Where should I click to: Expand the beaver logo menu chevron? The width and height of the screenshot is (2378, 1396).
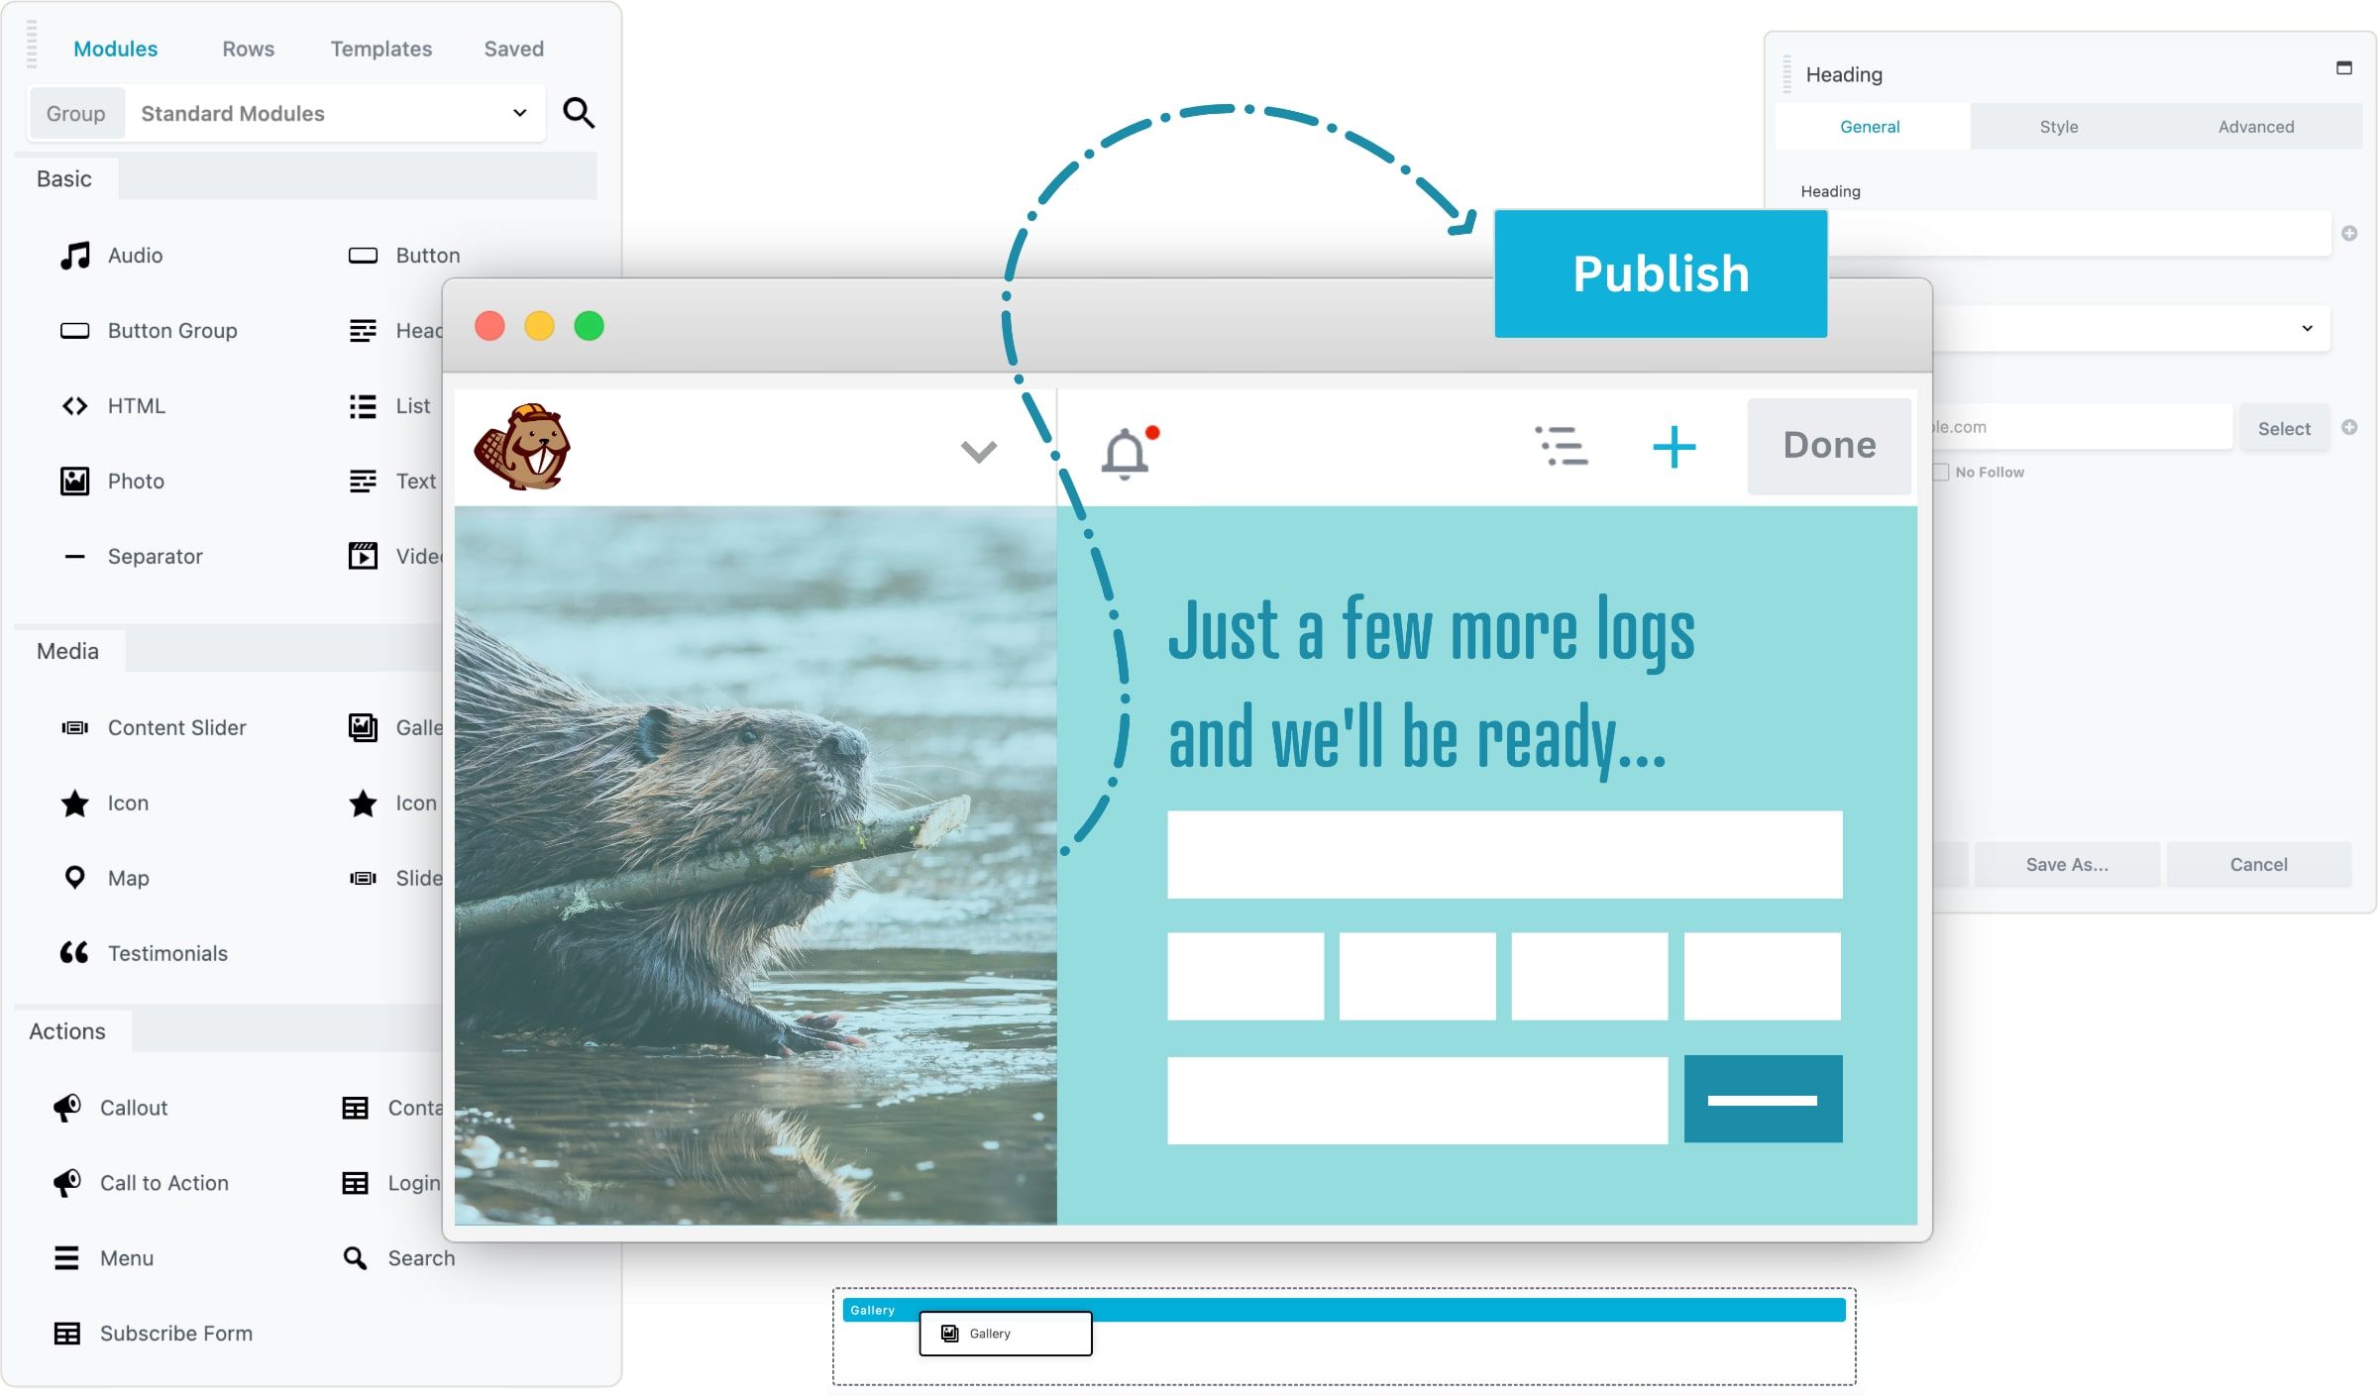click(x=977, y=449)
